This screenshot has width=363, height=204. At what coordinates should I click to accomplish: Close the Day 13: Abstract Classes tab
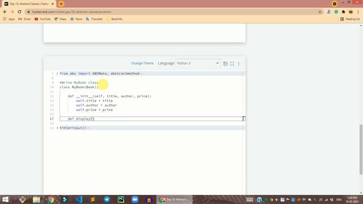[x=53, y=4]
